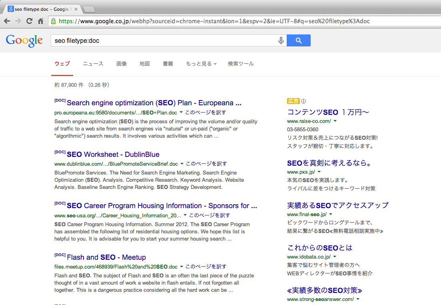The height and width of the screenshot is (305, 441).
Task: Click the yellow 広告 ad label
Action: [293, 101]
